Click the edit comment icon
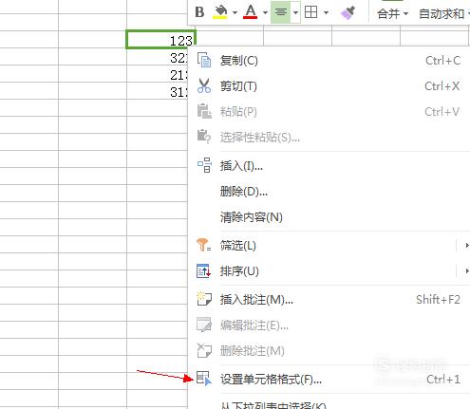The height and width of the screenshot is (409, 470). pyautogui.click(x=204, y=325)
